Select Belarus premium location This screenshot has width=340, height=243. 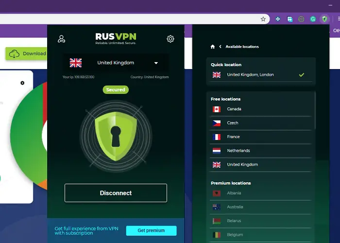[x=261, y=221]
